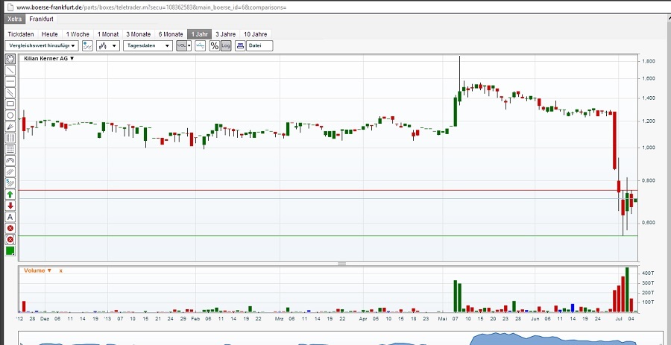This screenshot has height=345, width=671.
Task: Select the 1 Jahr time range
Action: pyautogui.click(x=199, y=34)
